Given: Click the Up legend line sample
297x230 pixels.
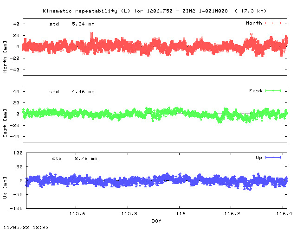Looking at the screenshot, I should pyautogui.click(x=273, y=157).
